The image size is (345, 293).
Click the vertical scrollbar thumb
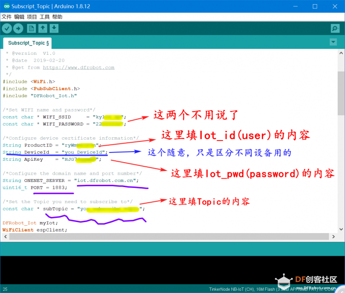point(341,93)
